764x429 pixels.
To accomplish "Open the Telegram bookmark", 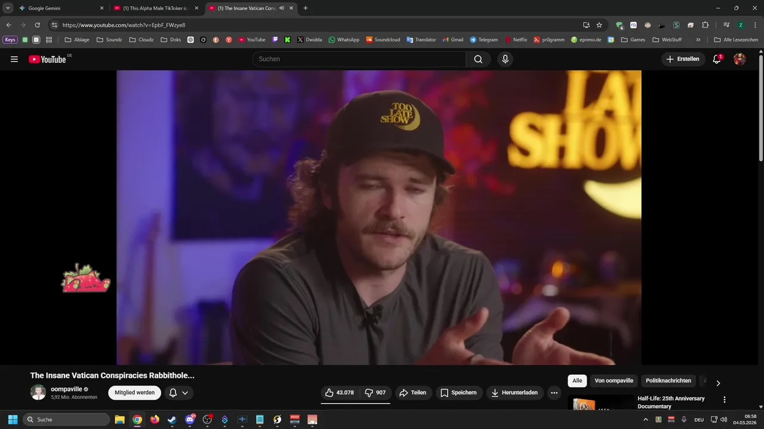I will [483, 39].
